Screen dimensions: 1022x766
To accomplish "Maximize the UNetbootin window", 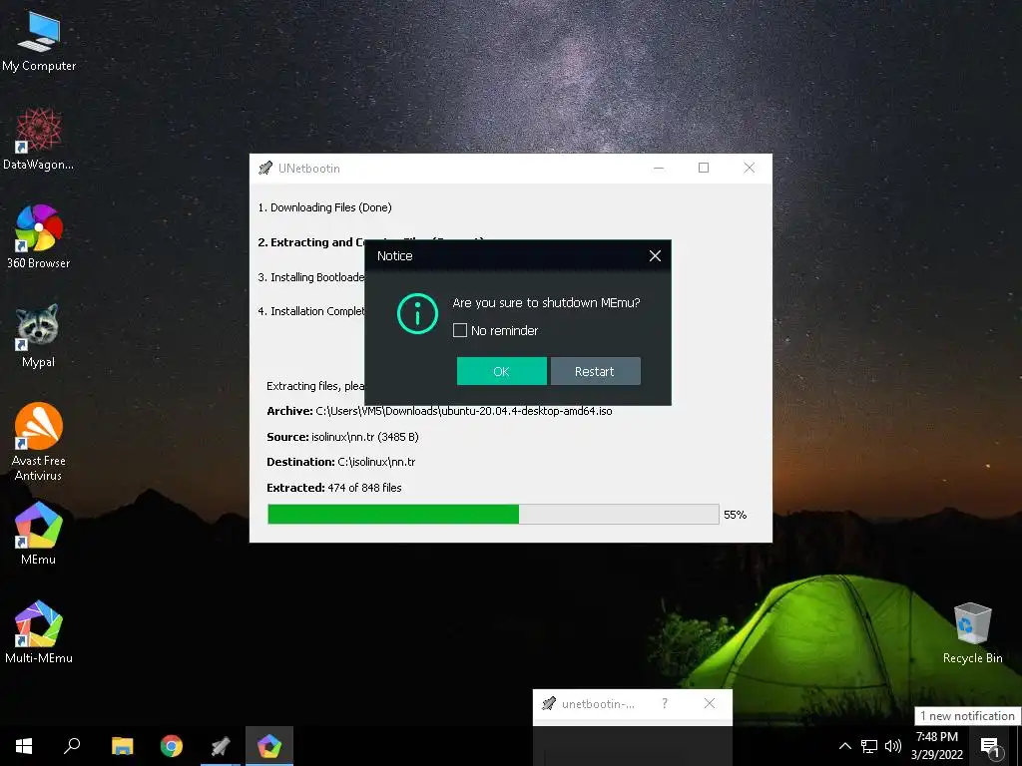I will click(704, 168).
